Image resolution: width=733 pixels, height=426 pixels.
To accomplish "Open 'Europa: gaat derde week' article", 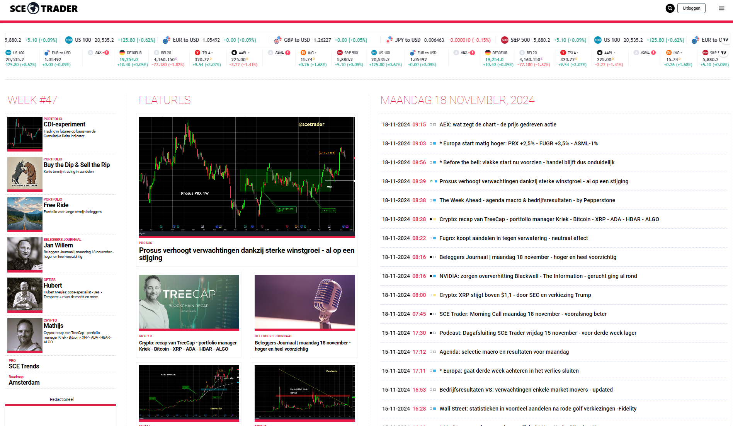I will tap(509, 371).
